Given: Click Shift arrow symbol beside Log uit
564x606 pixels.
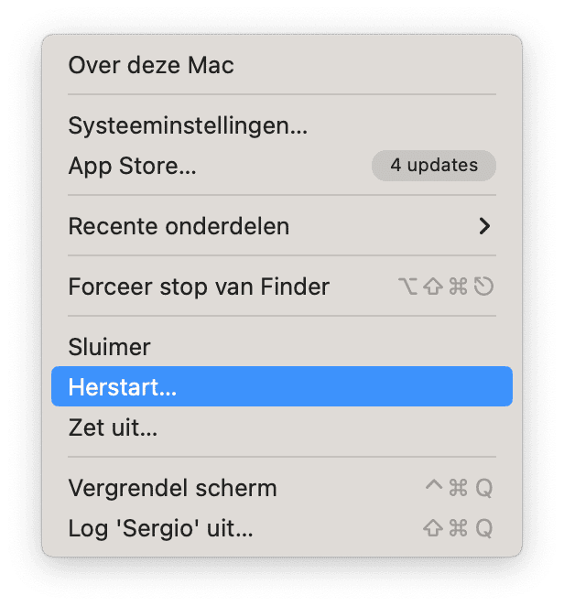Looking at the screenshot, I should pos(434,528).
